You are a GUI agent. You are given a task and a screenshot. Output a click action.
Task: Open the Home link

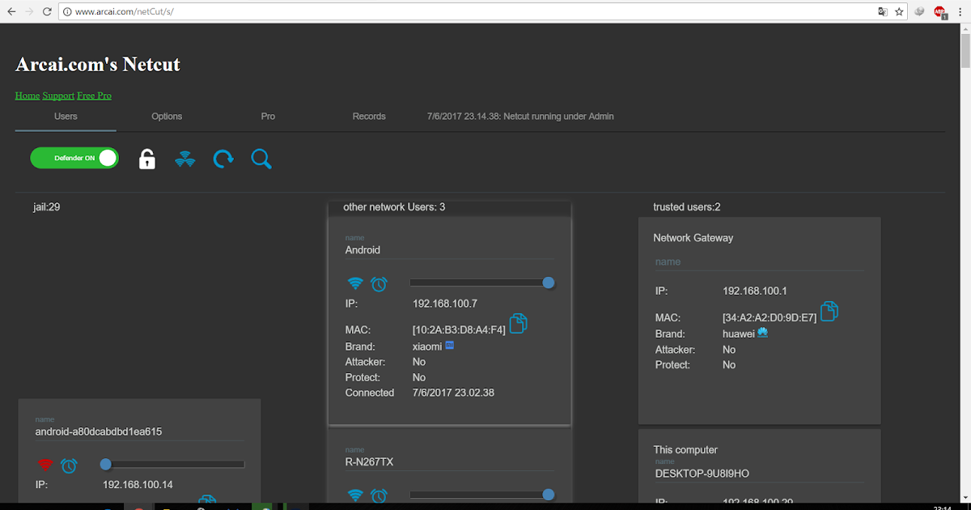point(28,96)
